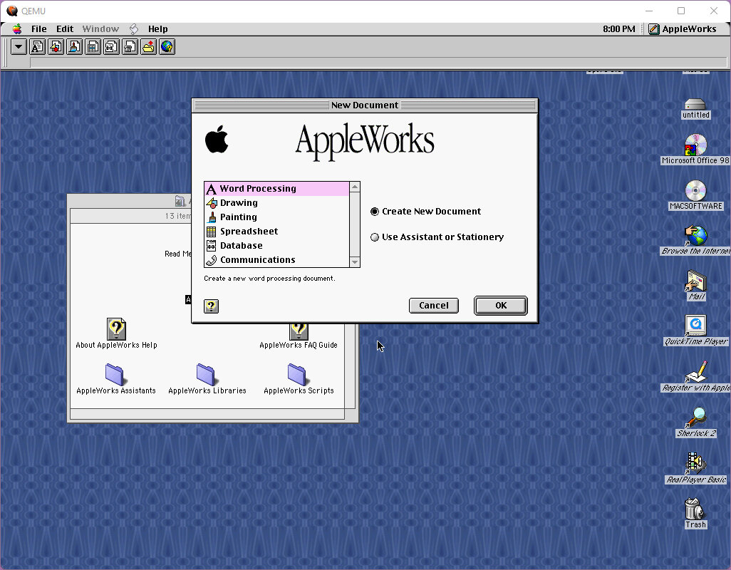Open the Help menu
Screen dimensions: 731x570
(157, 29)
